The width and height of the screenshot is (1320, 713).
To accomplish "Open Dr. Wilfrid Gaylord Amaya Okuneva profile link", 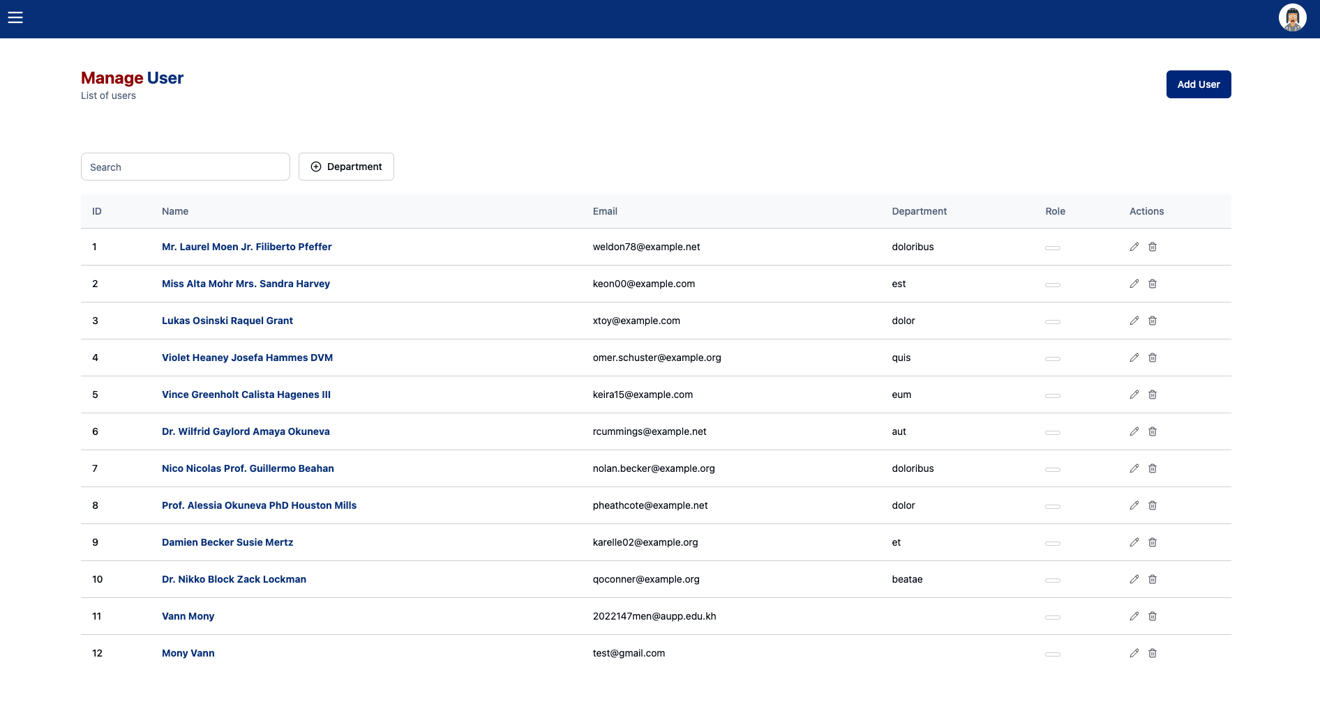I will [x=246, y=431].
